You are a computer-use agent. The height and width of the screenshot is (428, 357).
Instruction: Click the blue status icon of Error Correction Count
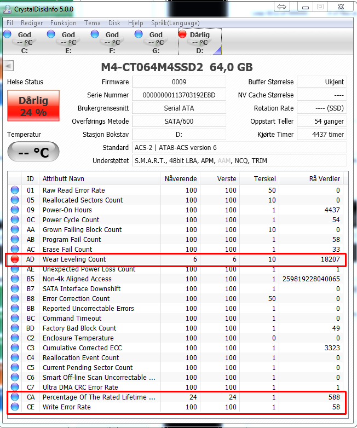[15, 298]
